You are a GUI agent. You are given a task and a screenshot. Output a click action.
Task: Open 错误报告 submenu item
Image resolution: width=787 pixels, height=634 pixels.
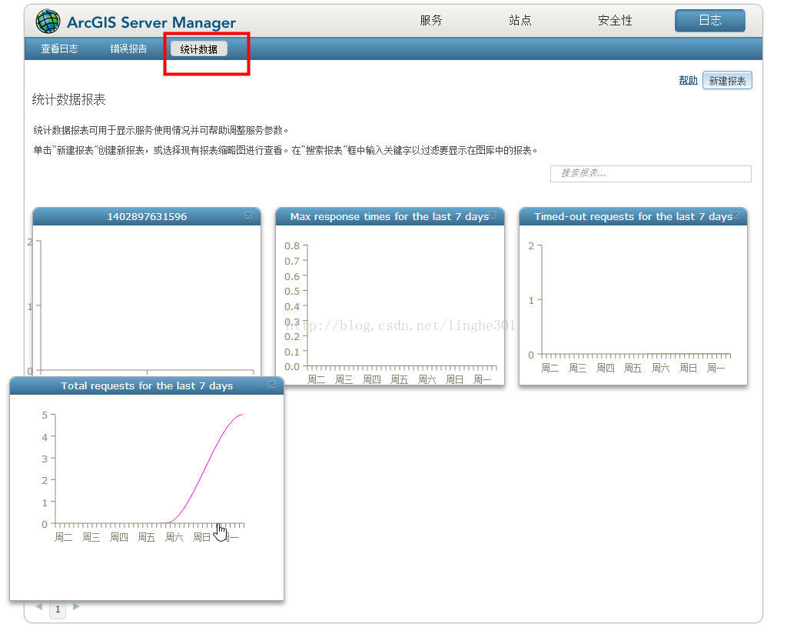click(x=128, y=49)
